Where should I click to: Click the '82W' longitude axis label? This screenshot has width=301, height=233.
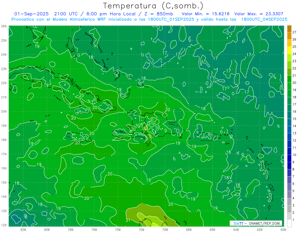(23, 229)
